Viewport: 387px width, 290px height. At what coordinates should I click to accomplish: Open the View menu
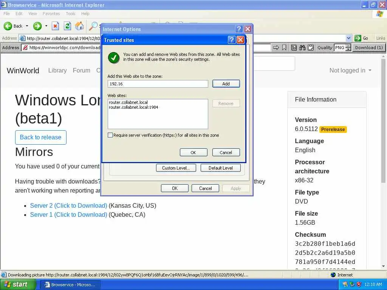pos(33,14)
